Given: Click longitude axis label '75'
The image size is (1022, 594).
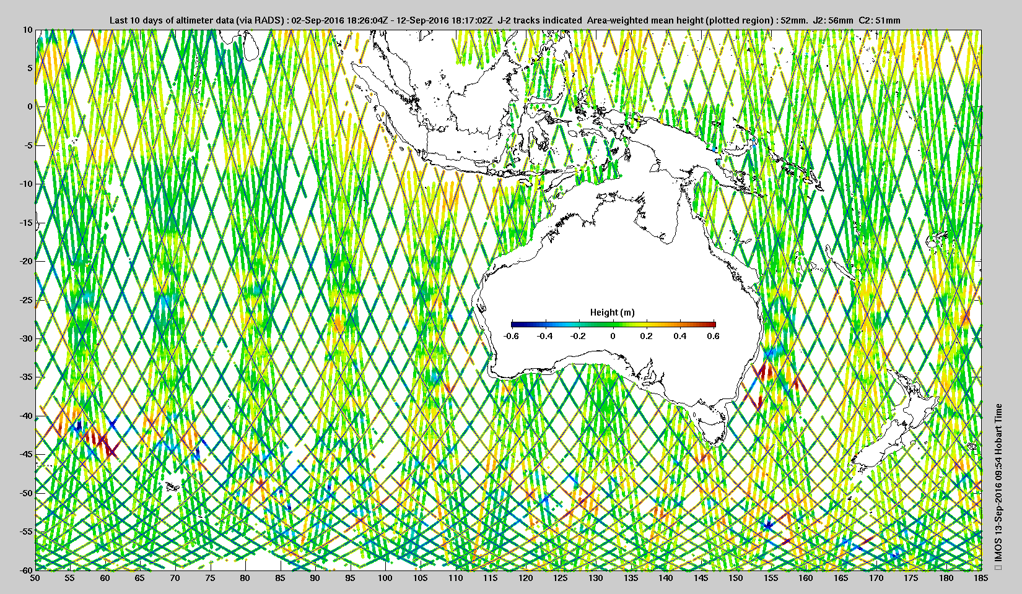Looking at the screenshot, I should click(210, 578).
